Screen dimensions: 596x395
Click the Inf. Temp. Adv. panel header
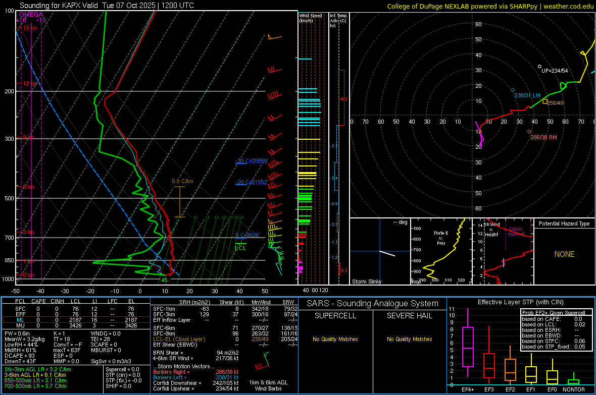[338, 21]
